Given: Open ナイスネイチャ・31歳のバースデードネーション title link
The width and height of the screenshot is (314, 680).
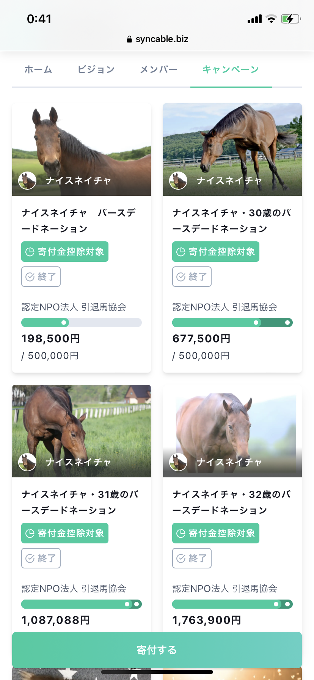Looking at the screenshot, I should tap(80, 502).
